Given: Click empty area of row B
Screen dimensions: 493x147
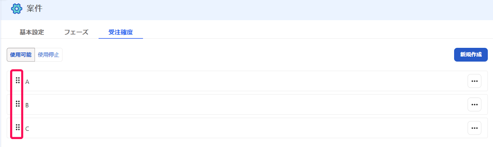Looking at the screenshot, I should 247,105.
